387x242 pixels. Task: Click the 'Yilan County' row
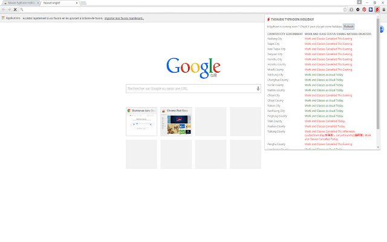tap(320, 121)
